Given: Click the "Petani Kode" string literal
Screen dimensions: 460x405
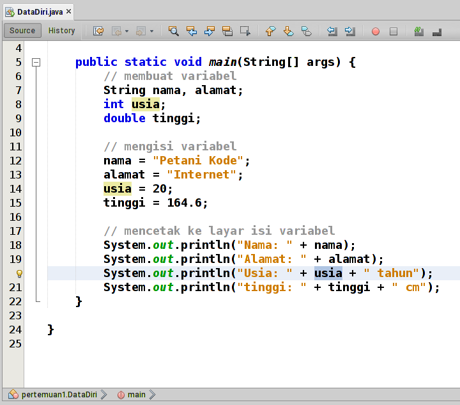Looking at the screenshot, I should coord(198,161).
